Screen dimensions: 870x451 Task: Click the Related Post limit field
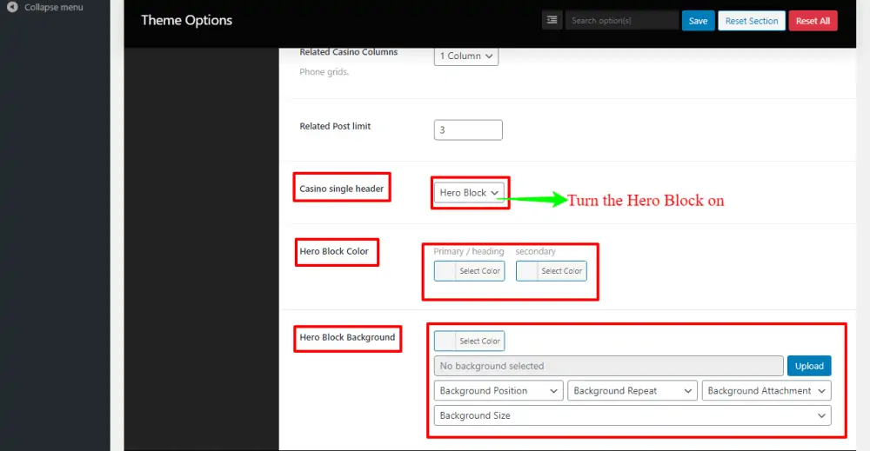pyautogui.click(x=468, y=129)
